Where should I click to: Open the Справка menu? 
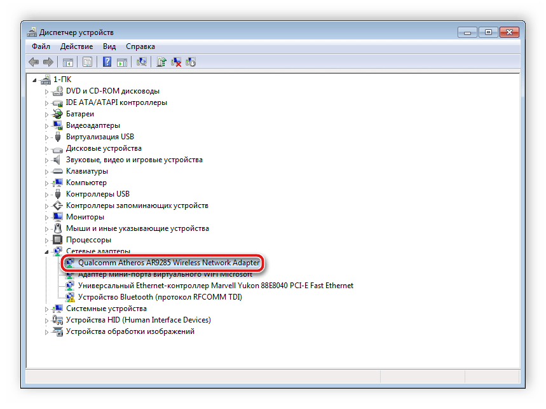coord(140,46)
